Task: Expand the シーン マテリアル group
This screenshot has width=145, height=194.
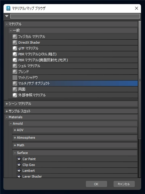Action: point(7,104)
